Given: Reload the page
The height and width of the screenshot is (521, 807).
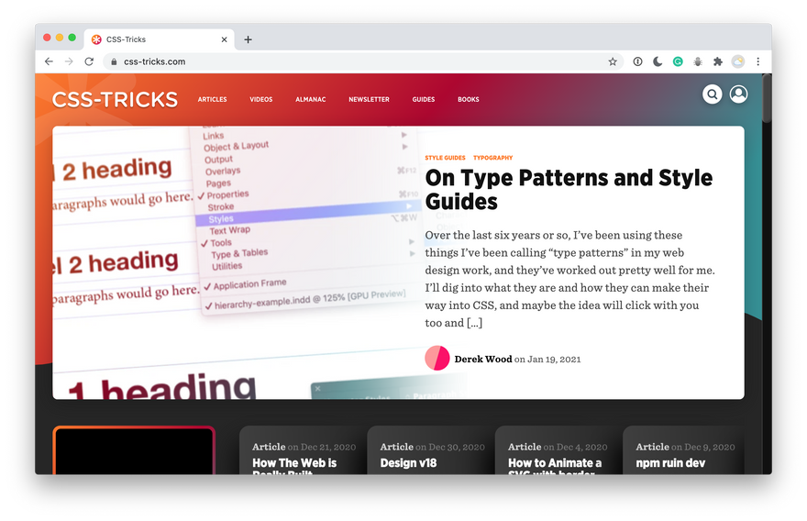Looking at the screenshot, I should point(89,61).
